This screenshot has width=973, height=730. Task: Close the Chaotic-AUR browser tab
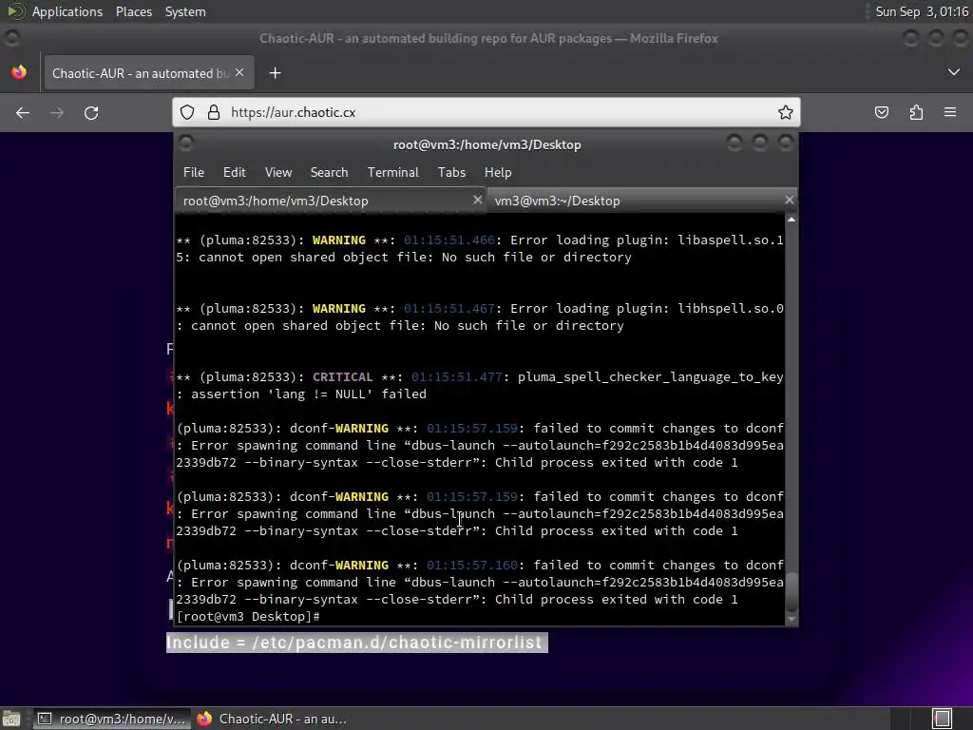pyautogui.click(x=239, y=72)
